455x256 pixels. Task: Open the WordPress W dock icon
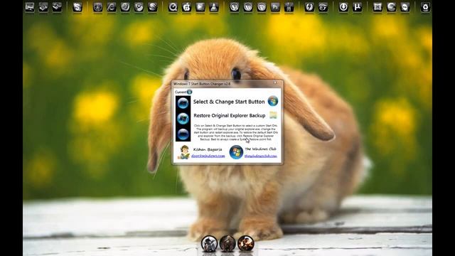248,7
